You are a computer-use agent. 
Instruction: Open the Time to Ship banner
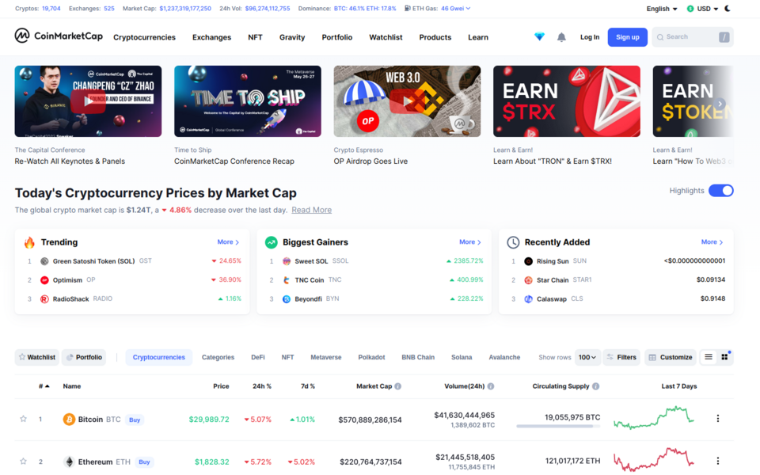tap(248, 101)
